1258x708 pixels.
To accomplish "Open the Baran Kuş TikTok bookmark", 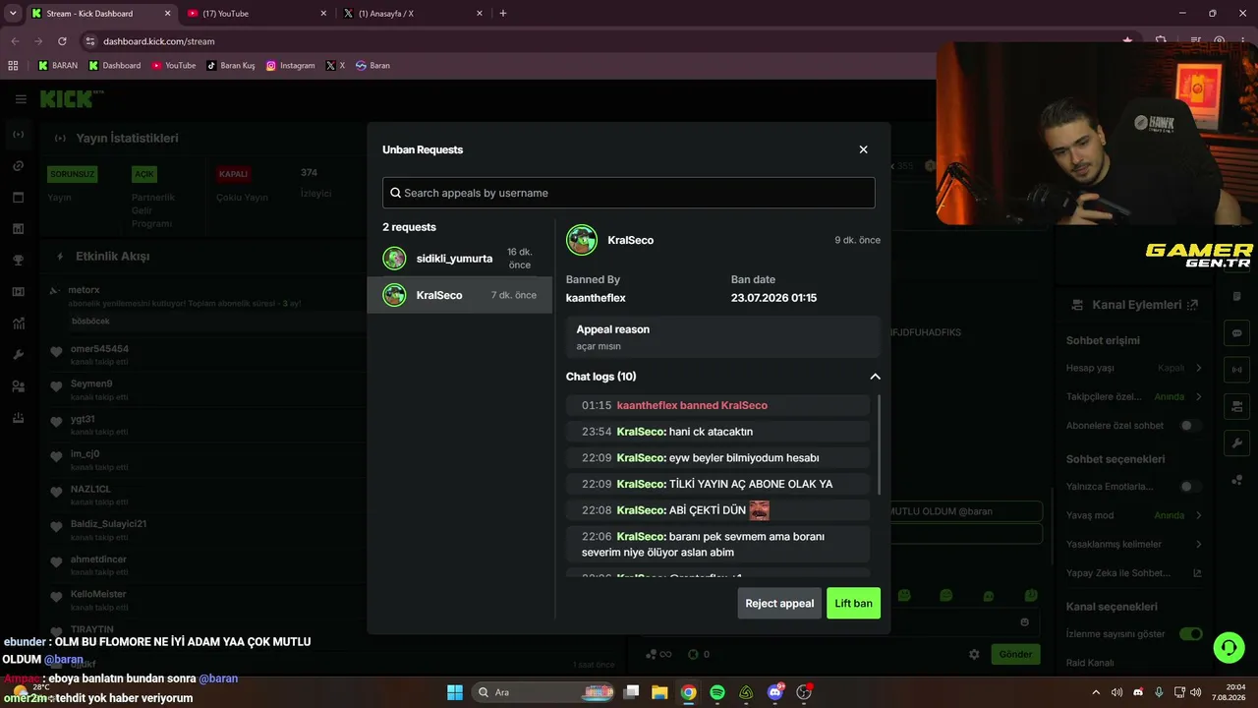I will 231,66.
